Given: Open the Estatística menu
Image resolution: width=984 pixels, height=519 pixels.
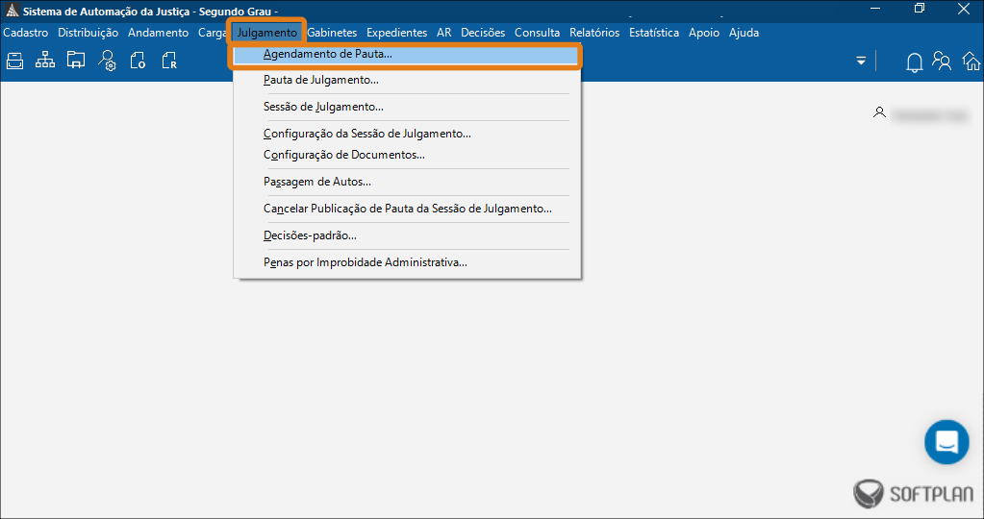Looking at the screenshot, I should click(x=654, y=33).
